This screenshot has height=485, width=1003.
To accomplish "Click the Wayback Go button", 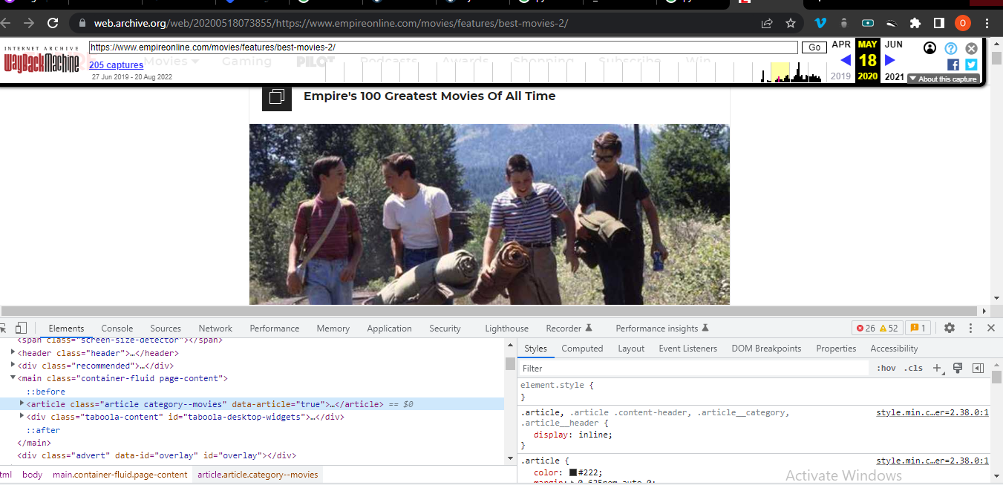I will 814,47.
